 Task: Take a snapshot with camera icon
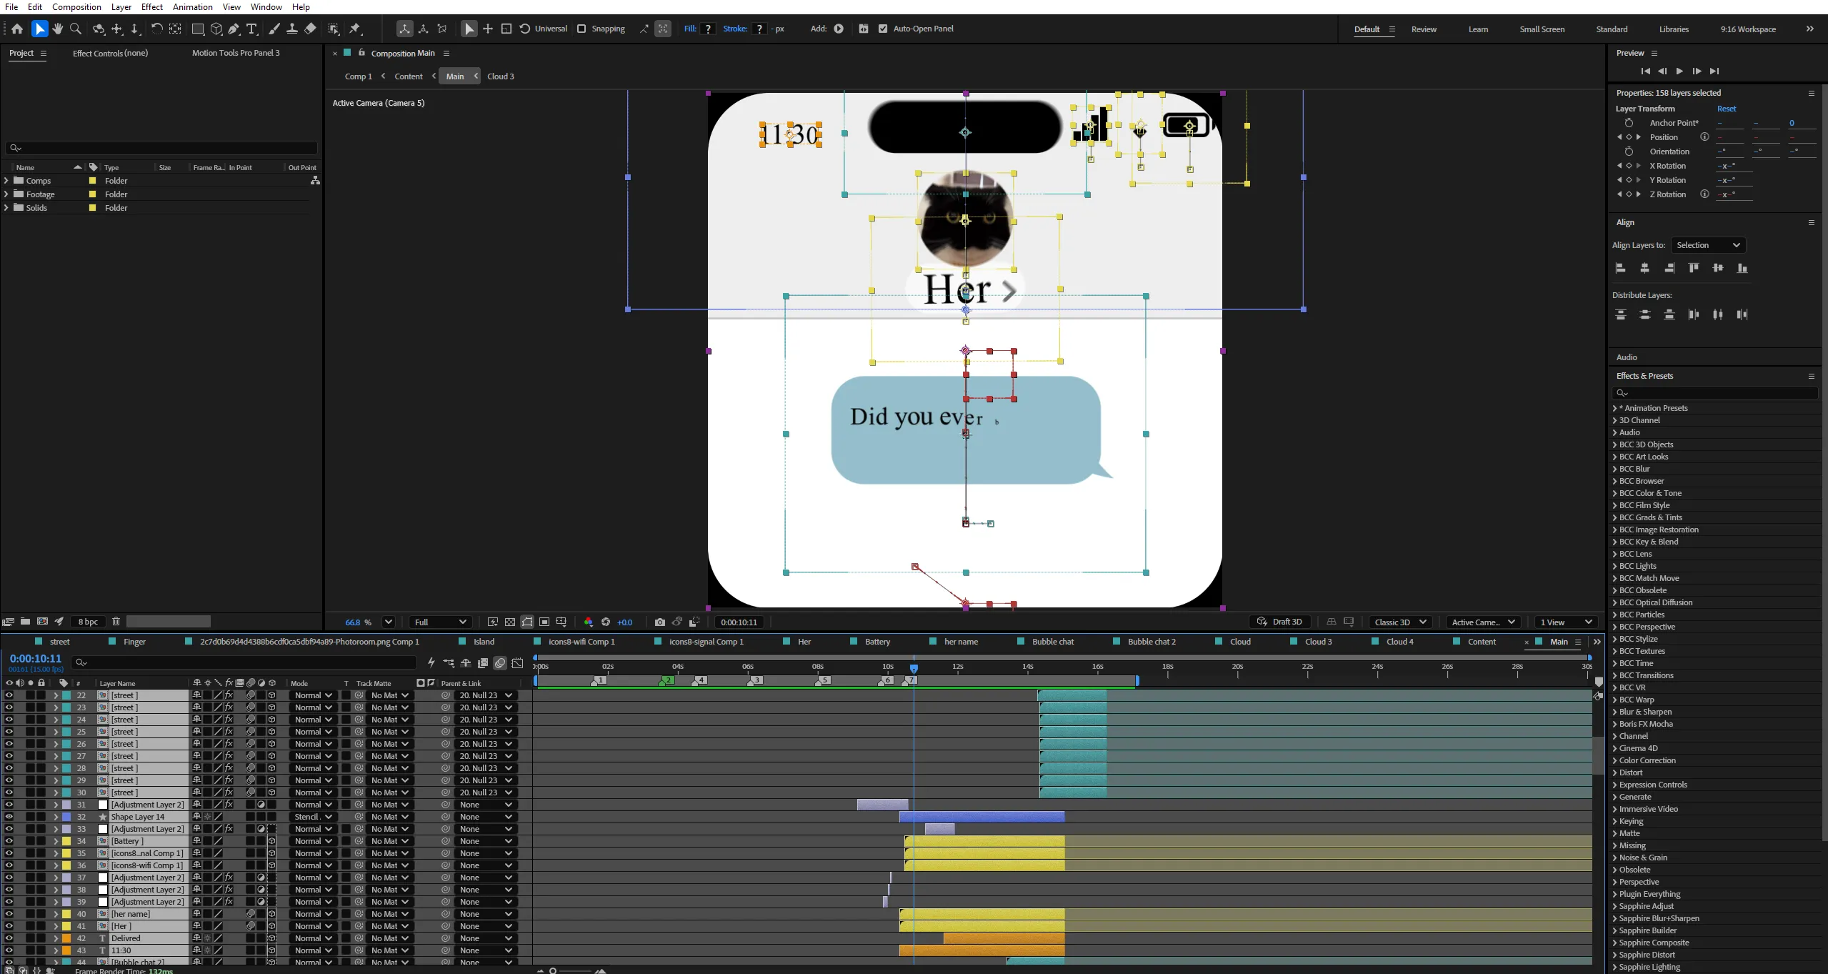coord(659,622)
